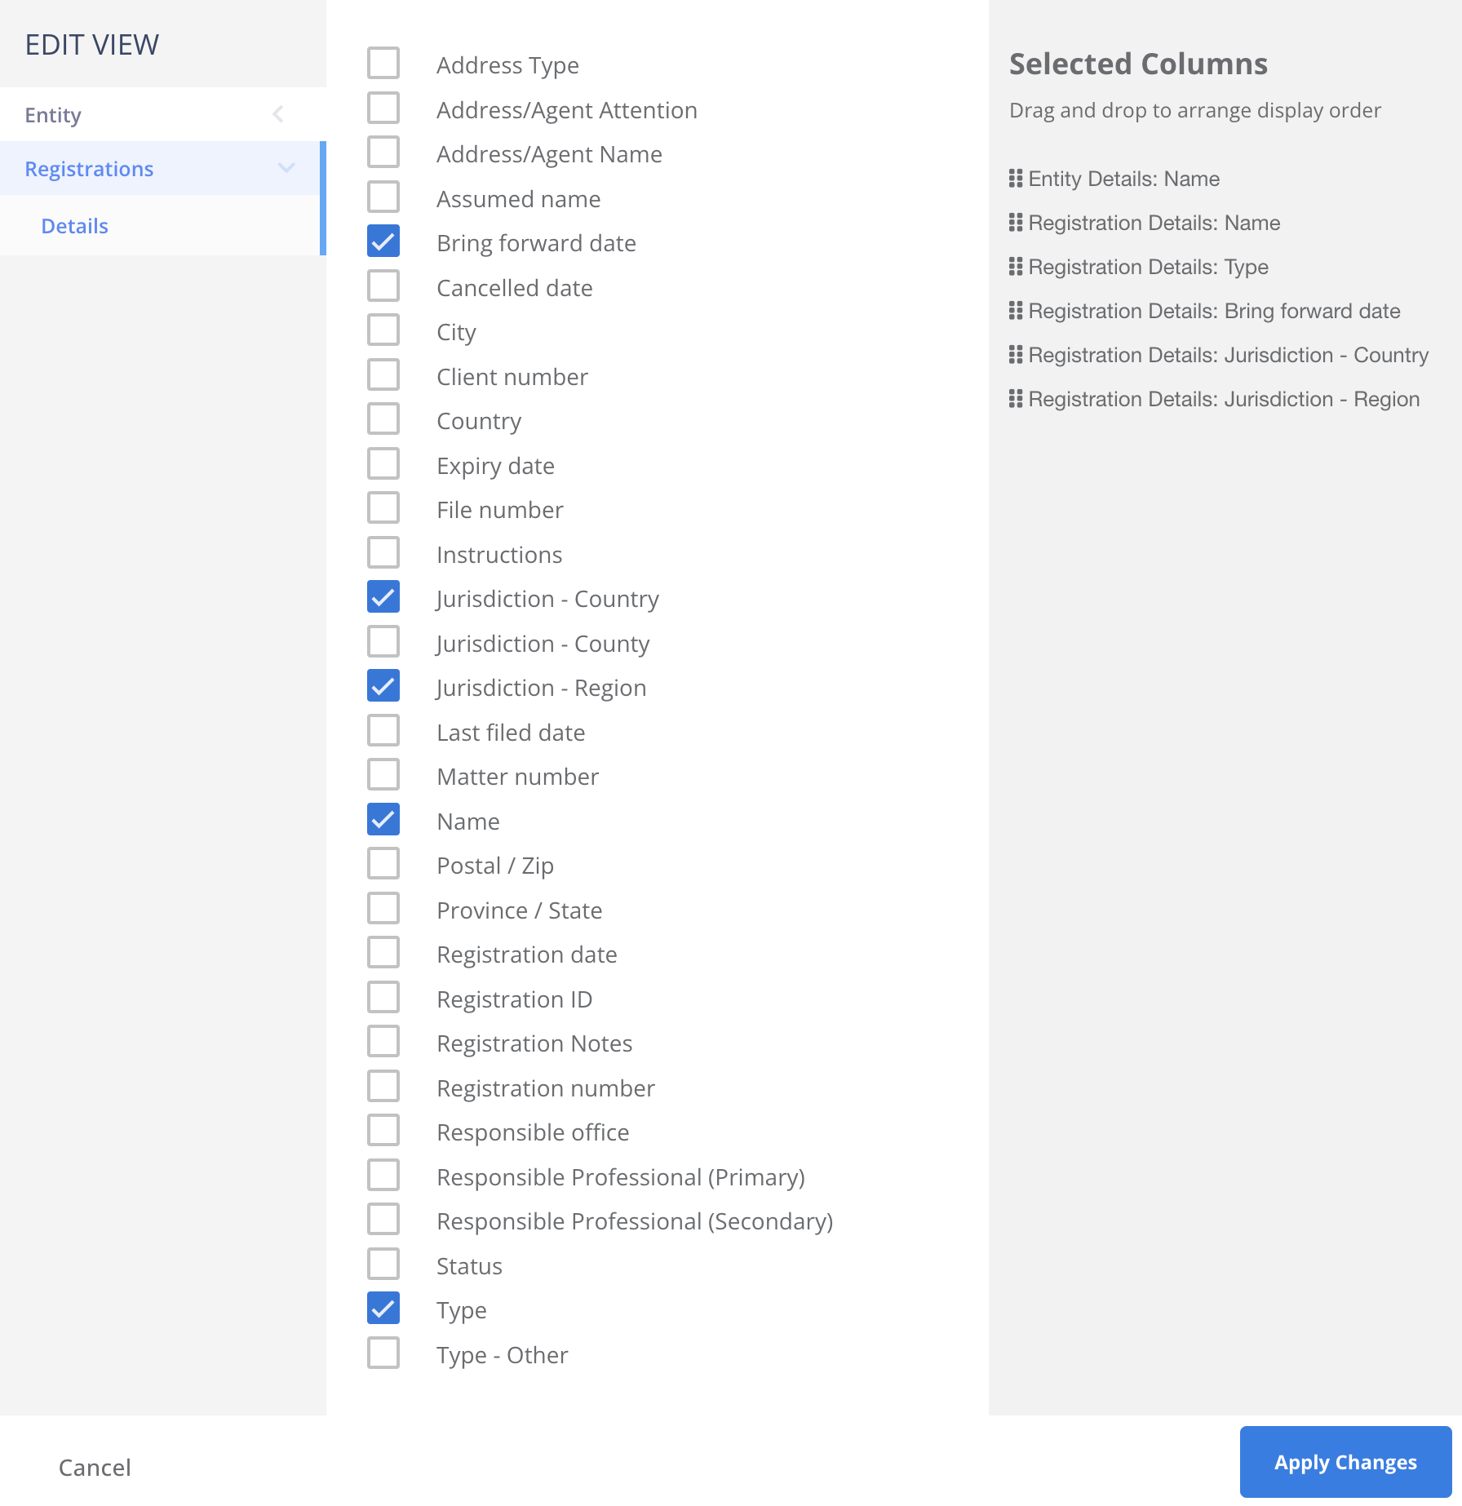Click drag handle for Bring forward date column
Image resolution: width=1462 pixels, height=1506 pixels.
click(x=1016, y=311)
